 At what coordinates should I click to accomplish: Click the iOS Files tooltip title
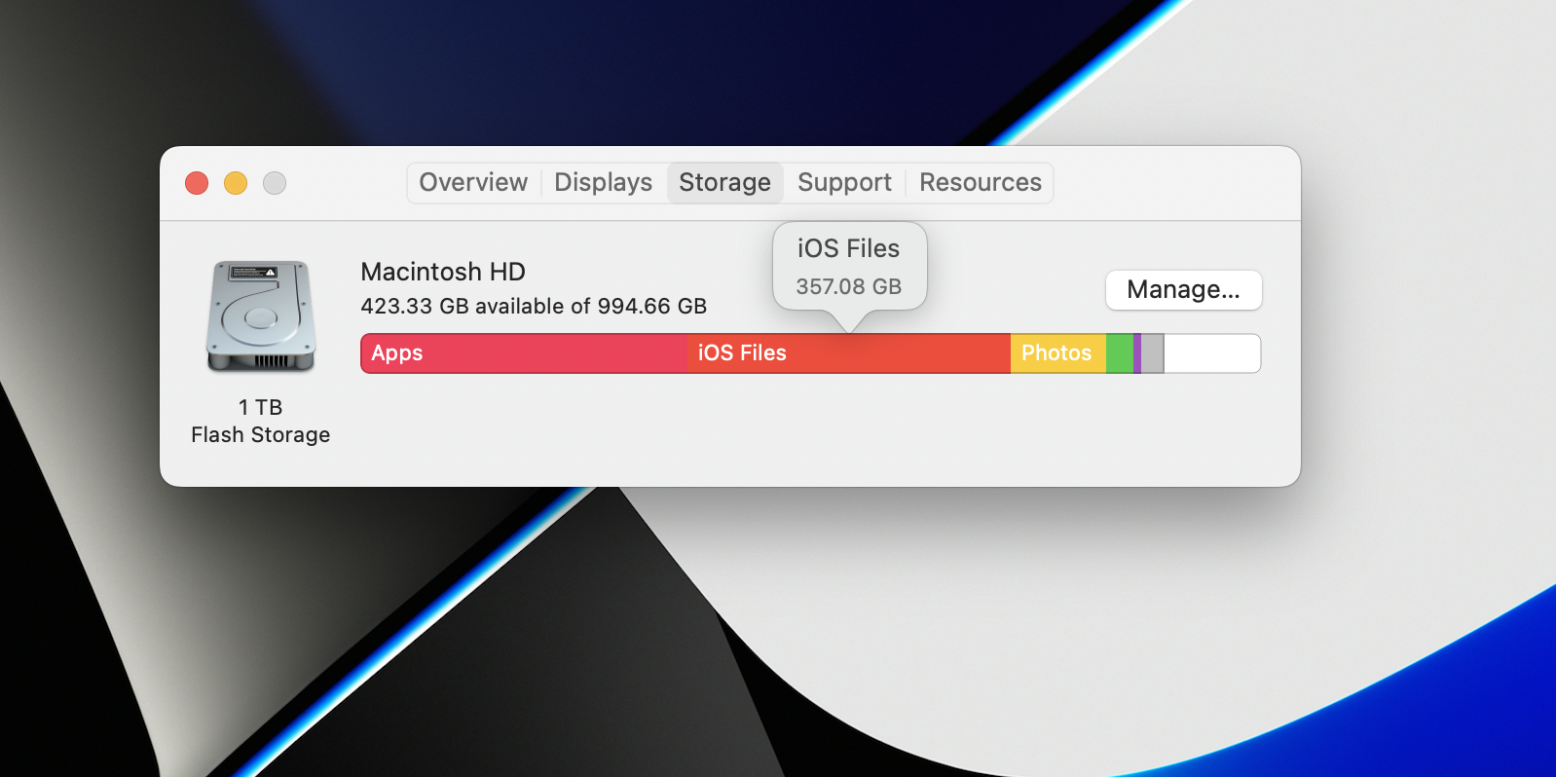pyautogui.click(x=849, y=249)
